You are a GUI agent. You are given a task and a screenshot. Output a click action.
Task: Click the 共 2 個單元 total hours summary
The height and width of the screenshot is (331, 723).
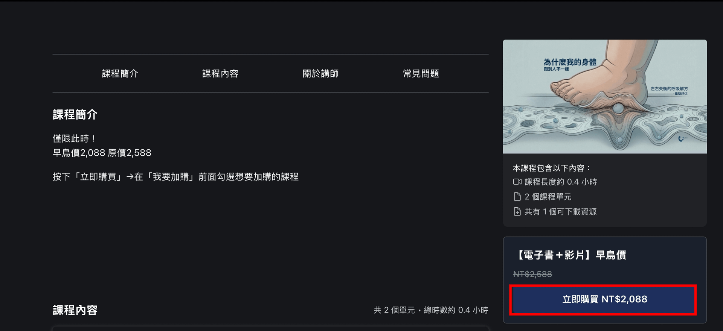click(x=431, y=310)
